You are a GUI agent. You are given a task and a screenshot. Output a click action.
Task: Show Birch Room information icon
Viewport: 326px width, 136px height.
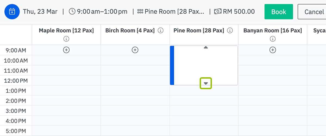161,31
